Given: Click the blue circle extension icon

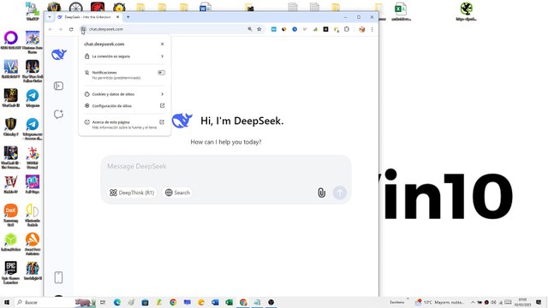Looking at the screenshot, I should (295, 29).
